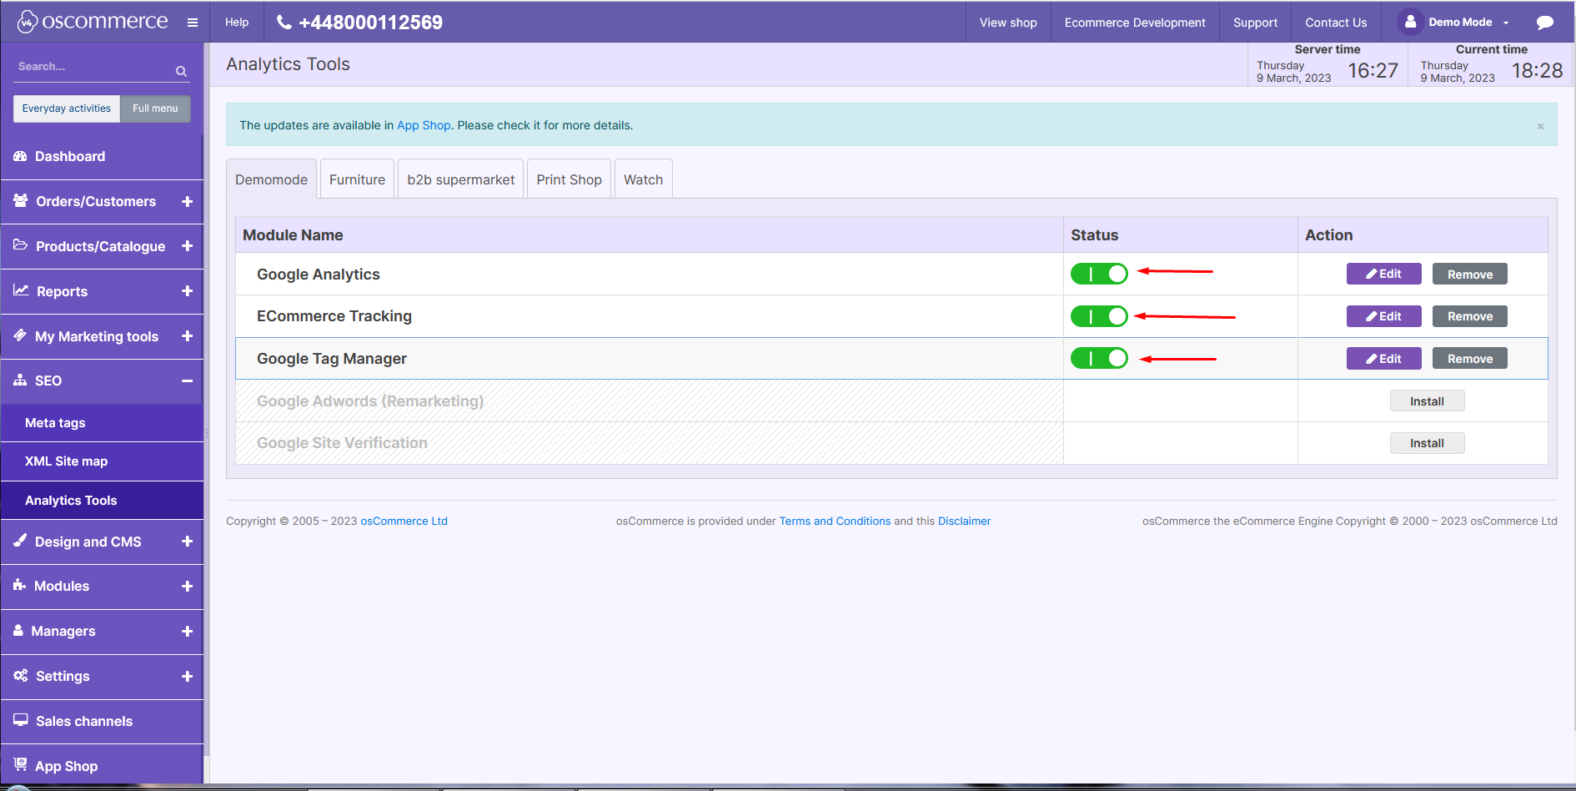Edit the Google Tag Manager module
Screen dimensions: 1576x791
[1383, 359]
